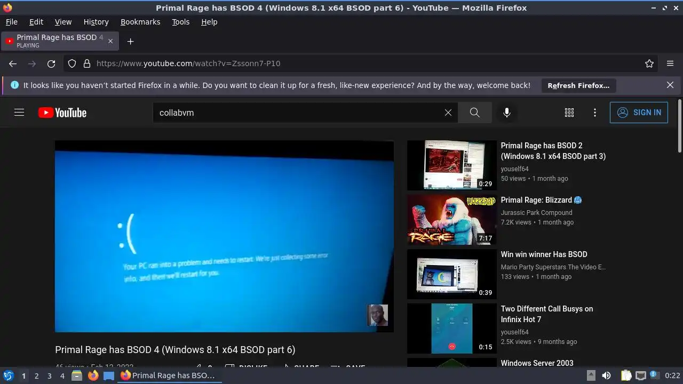
Task: Visit the Jurassic Park Compound channel
Action: (x=536, y=212)
